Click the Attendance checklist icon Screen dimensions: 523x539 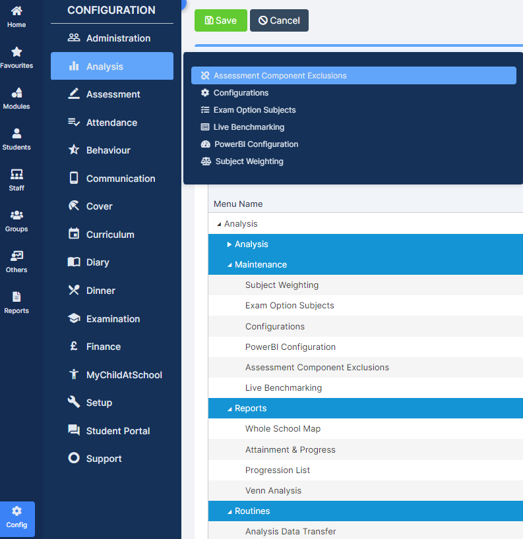[x=74, y=122]
